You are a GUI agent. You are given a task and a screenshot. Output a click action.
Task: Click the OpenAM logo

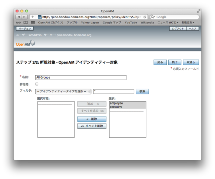coord(25,44)
